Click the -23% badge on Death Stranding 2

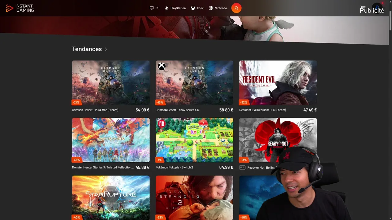coord(160,218)
